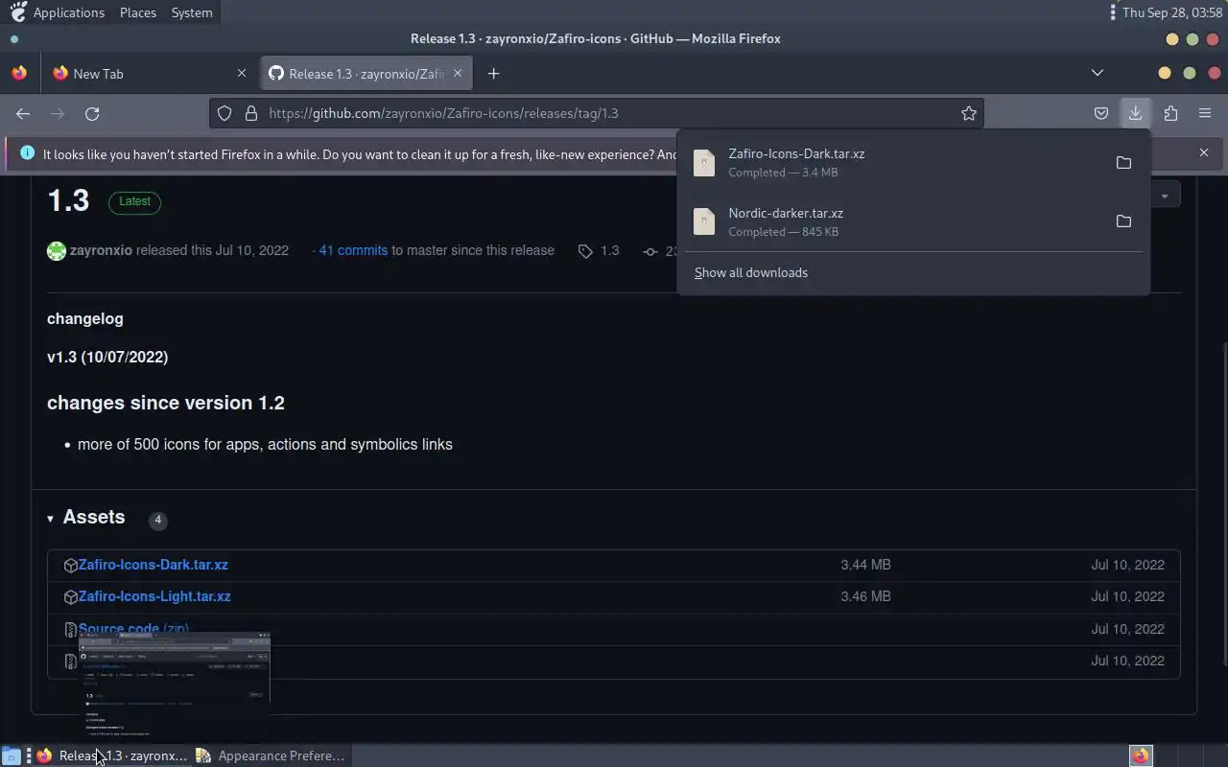This screenshot has height=767, width=1228.
Task: Click the info icon in the notification bar
Action: [27, 153]
